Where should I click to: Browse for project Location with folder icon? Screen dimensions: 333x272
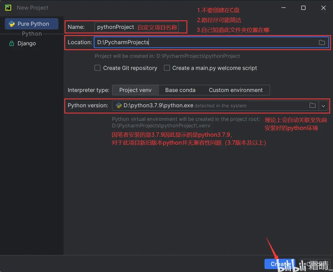[x=322, y=42]
